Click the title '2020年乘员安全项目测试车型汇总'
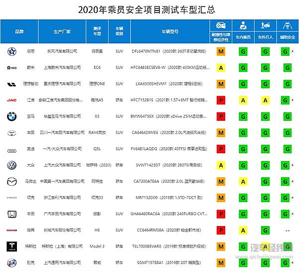The width and height of the screenshot is (299, 271). [147, 10]
